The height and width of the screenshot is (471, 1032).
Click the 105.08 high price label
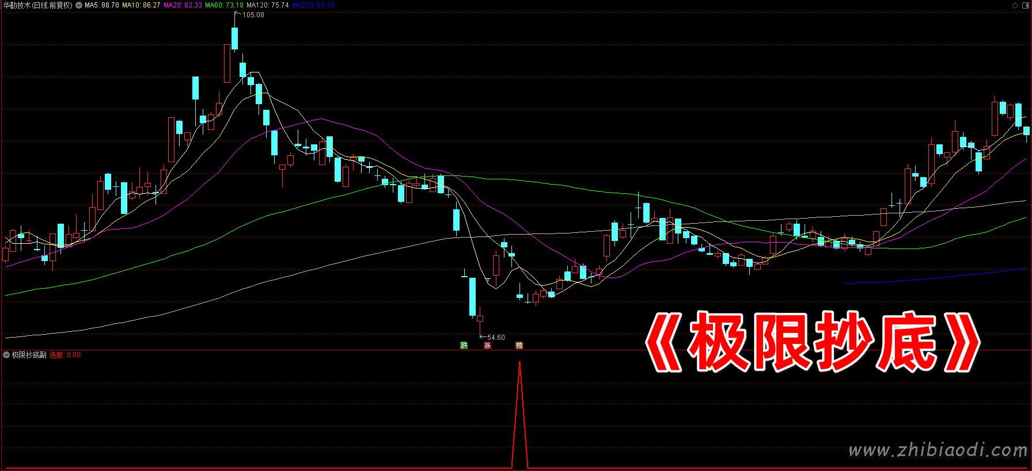point(253,15)
